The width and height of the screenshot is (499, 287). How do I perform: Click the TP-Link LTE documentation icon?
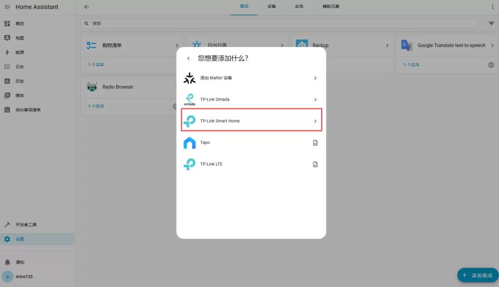point(315,165)
